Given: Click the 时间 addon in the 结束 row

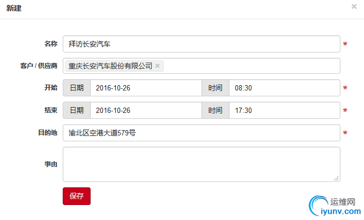Looking at the screenshot, I should click(x=216, y=110).
